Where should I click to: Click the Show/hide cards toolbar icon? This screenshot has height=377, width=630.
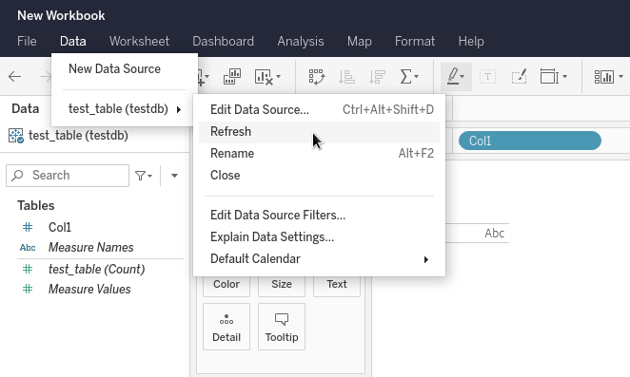coord(604,77)
